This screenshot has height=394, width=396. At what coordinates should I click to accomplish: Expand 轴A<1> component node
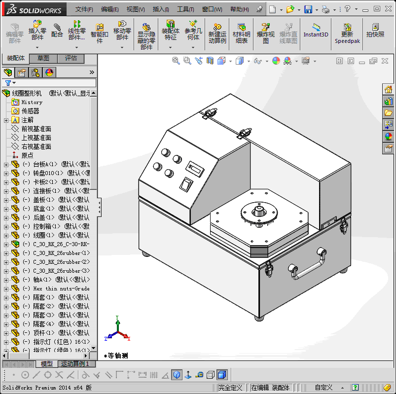[6, 280]
